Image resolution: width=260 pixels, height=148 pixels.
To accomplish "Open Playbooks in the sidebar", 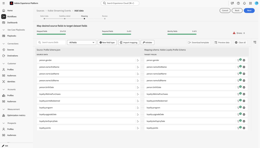I will pyautogui.click(x=11, y=36).
